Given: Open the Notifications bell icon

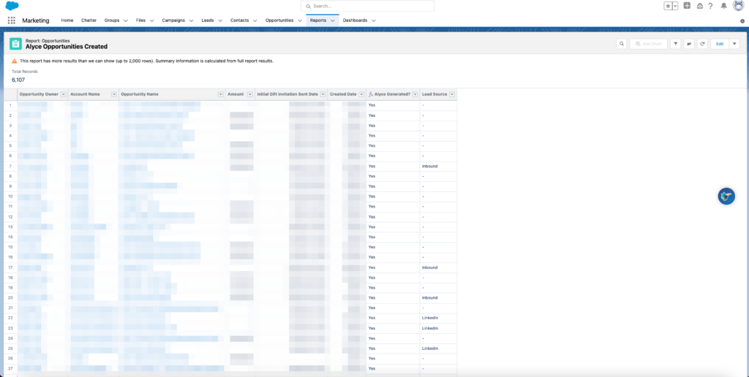Looking at the screenshot, I should coord(724,6).
